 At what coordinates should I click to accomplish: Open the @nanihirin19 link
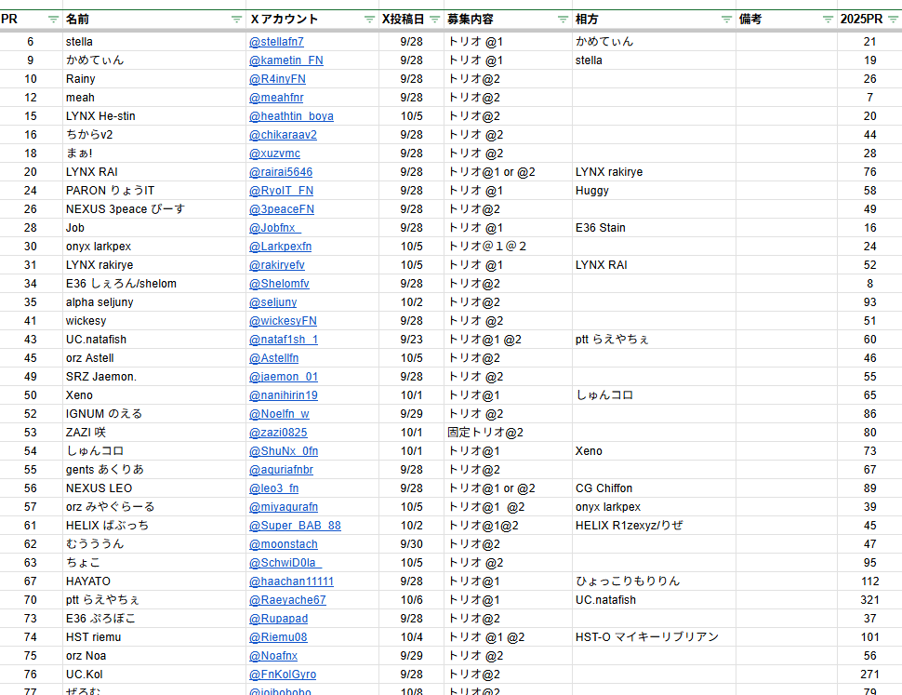(284, 395)
